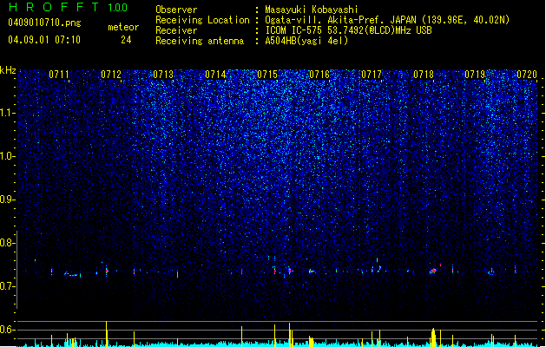Click the Receiving antenna label

point(200,41)
